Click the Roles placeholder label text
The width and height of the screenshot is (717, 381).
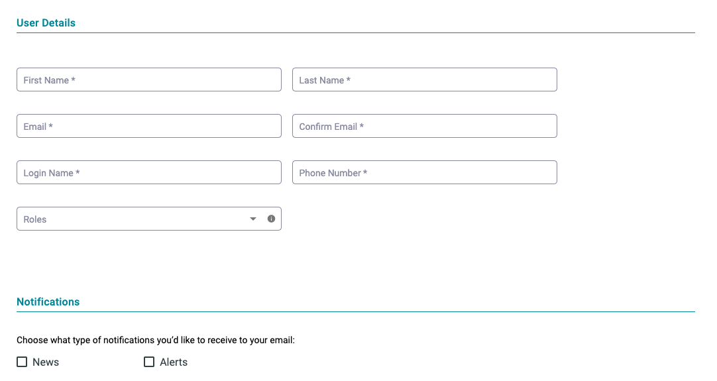(x=35, y=219)
